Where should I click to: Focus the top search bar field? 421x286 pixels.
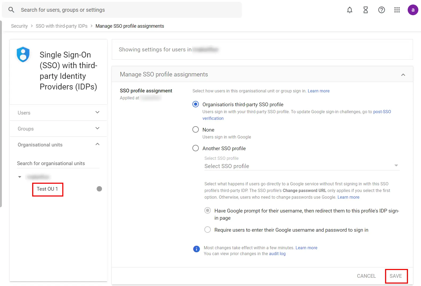pyautogui.click(x=122, y=10)
